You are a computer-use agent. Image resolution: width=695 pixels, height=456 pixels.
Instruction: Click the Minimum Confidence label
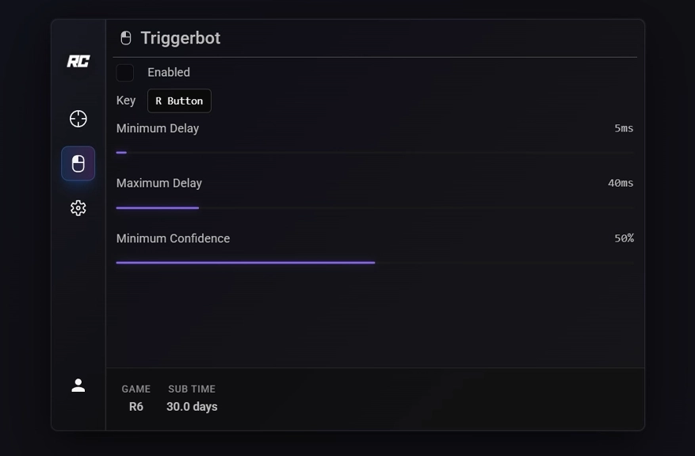point(173,238)
